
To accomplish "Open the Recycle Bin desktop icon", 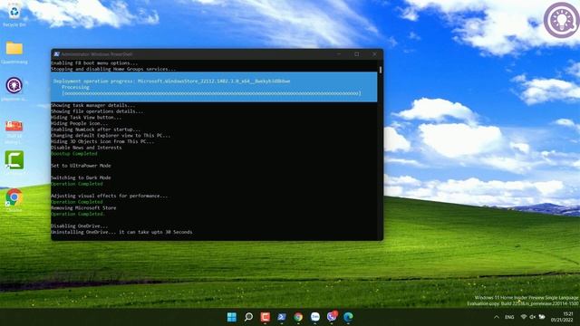I will tap(14, 14).
